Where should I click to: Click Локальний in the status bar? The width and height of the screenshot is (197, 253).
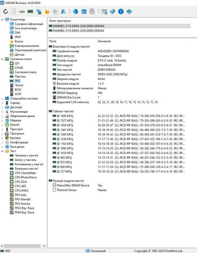[x=98, y=251]
